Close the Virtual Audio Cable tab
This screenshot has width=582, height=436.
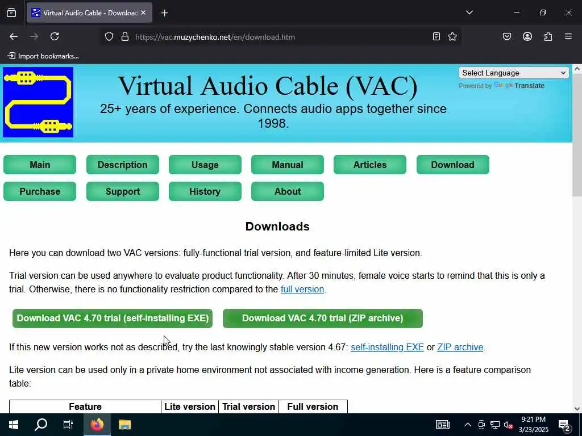click(143, 13)
